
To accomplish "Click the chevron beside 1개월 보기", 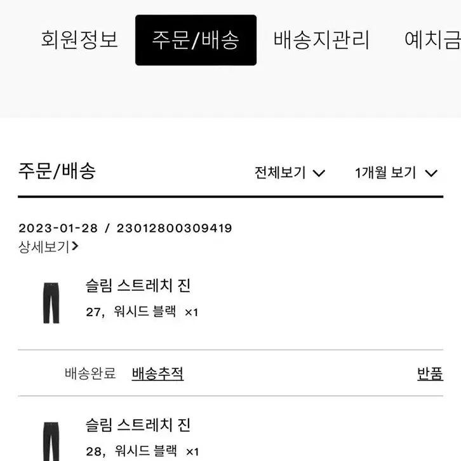I will (x=431, y=173).
